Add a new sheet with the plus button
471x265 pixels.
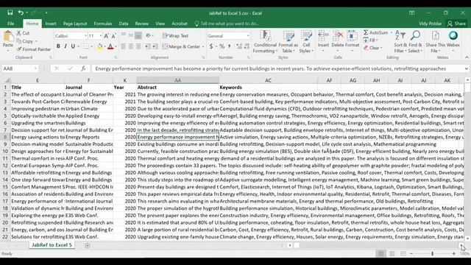click(87, 245)
